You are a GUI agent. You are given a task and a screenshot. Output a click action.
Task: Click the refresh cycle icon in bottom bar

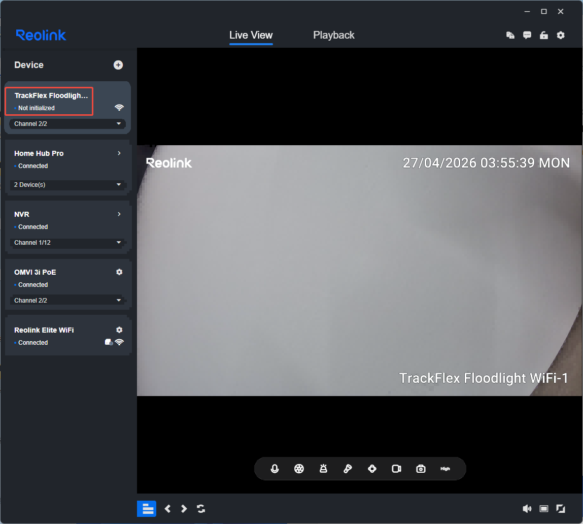point(201,509)
